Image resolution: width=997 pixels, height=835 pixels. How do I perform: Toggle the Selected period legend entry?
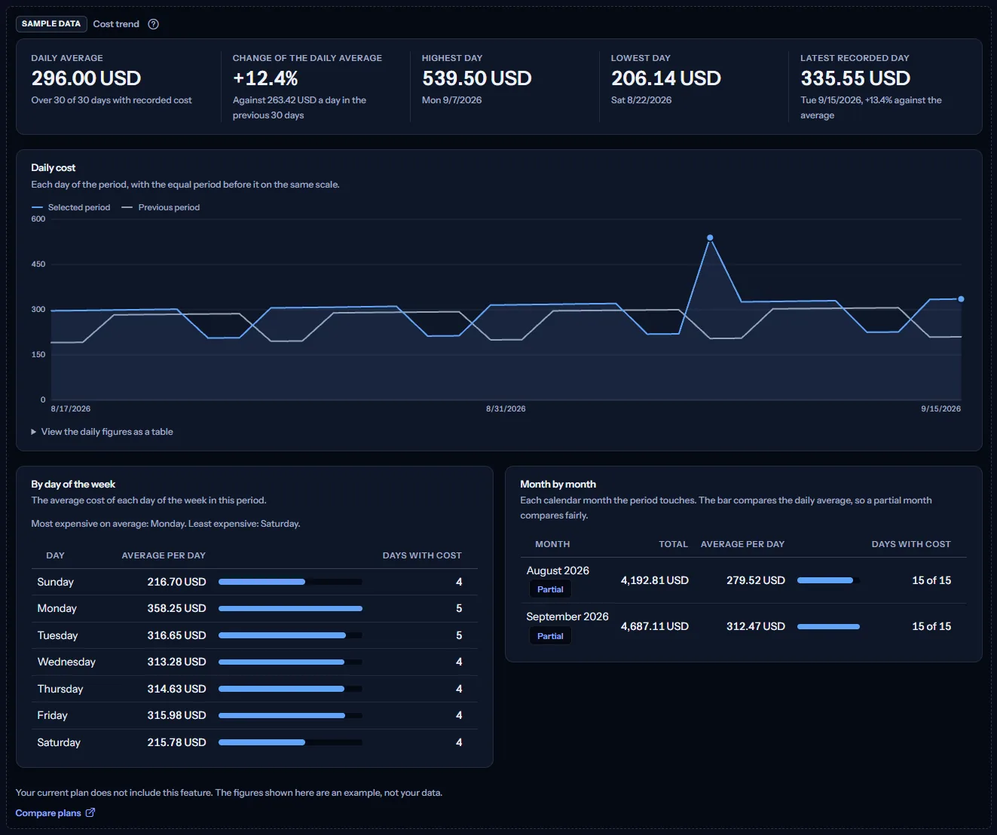[x=71, y=207]
